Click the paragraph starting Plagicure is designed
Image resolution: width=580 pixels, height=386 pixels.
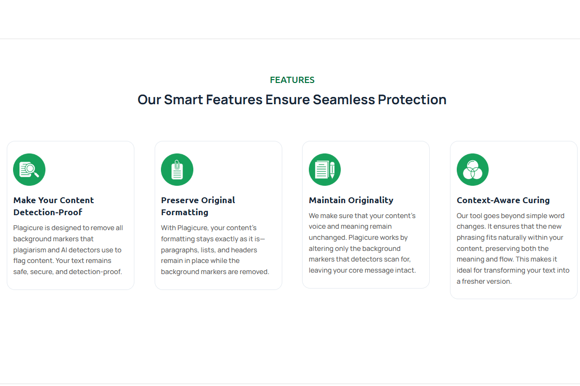(x=68, y=249)
